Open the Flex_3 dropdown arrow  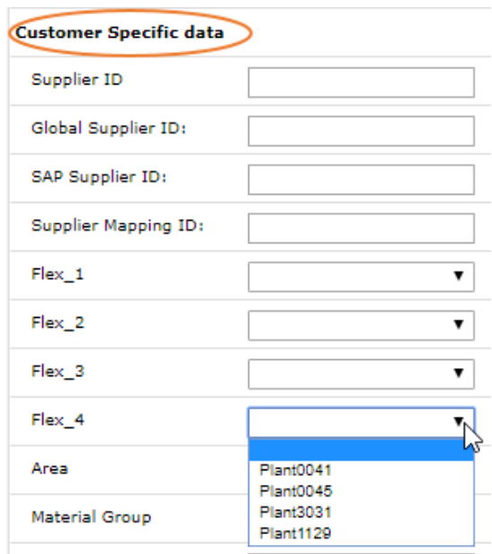(x=459, y=373)
